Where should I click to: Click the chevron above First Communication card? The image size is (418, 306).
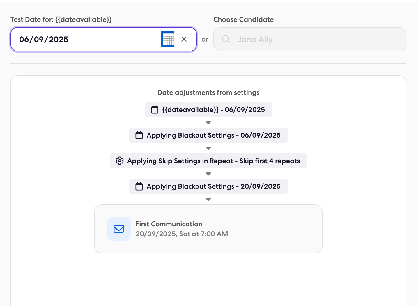coord(208,199)
